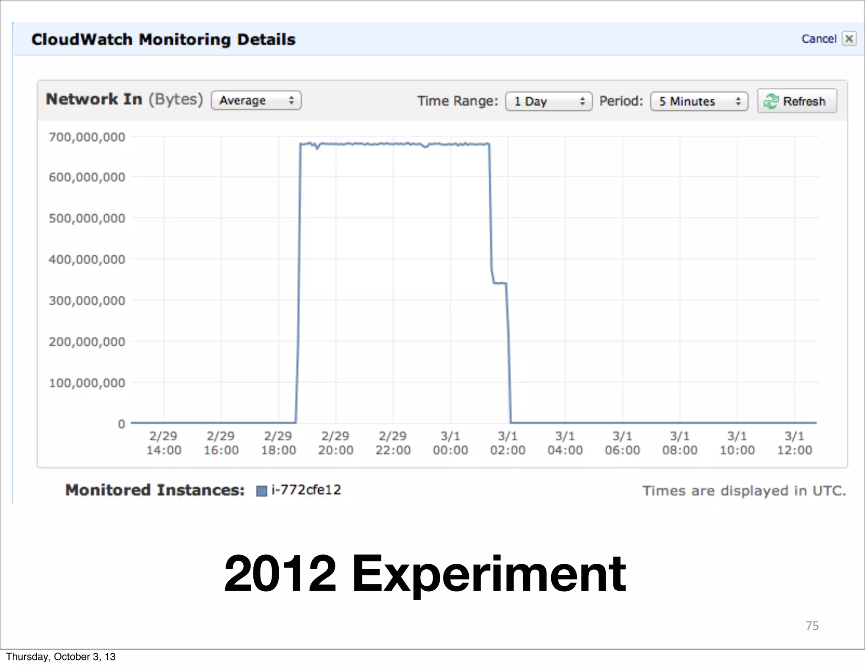Click the CloudWatch Monitoring Details heading
Image resolution: width=865 pixels, height=666 pixels.
(163, 39)
